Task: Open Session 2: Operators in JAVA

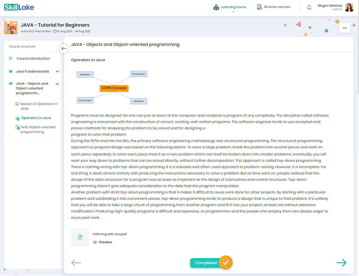Action: tap(39, 106)
